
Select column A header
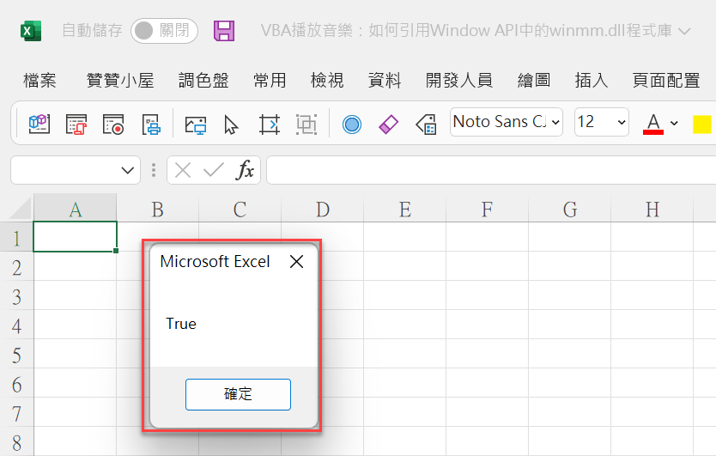tap(76, 208)
